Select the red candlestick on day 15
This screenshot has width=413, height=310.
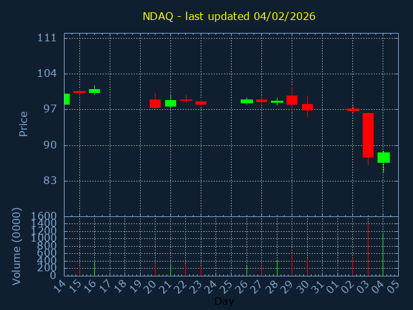[x=79, y=92]
